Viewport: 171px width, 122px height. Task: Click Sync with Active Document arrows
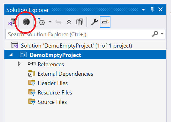click(58, 22)
